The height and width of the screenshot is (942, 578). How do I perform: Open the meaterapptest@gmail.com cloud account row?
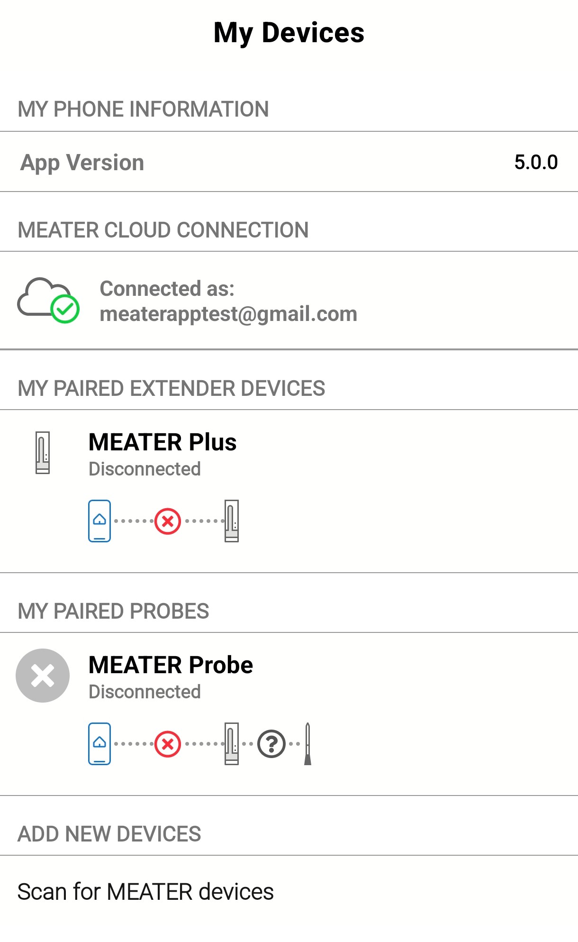(x=289, y=301)
